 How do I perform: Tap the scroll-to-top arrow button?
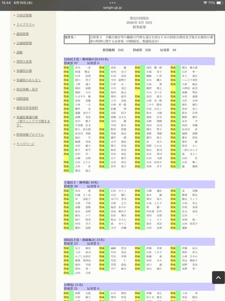click(218, 278)
